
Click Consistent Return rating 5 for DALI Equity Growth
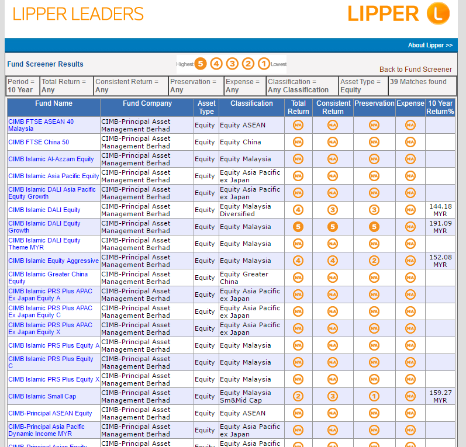[x=333, y=227]
